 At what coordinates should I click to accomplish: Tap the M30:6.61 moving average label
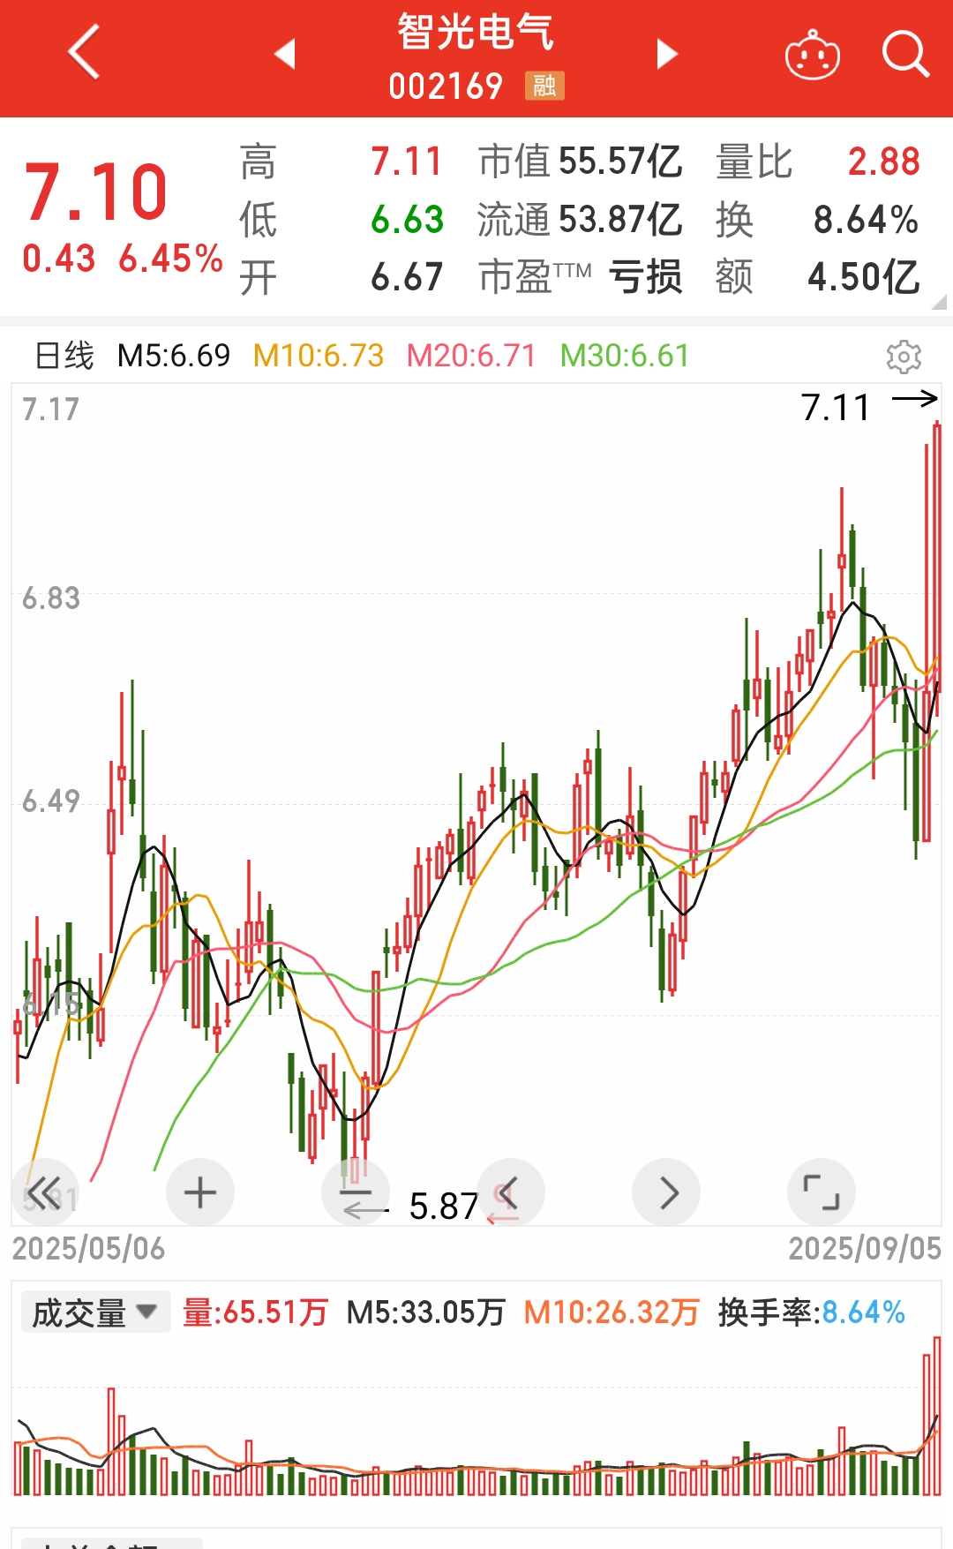click(625, 356)
